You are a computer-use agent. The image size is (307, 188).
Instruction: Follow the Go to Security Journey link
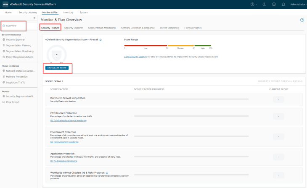point(135,57)
